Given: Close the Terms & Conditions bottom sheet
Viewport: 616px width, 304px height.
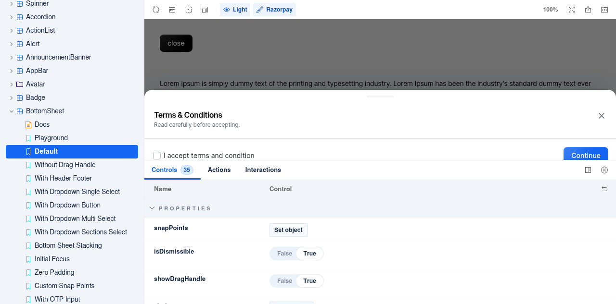Looking at the screenshot, I should pyautogui.click(x=602, y=116).
